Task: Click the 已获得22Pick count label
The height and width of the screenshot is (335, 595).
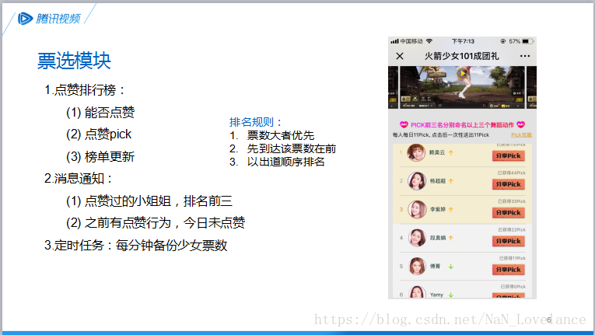Action: click(x=512, y=229)
